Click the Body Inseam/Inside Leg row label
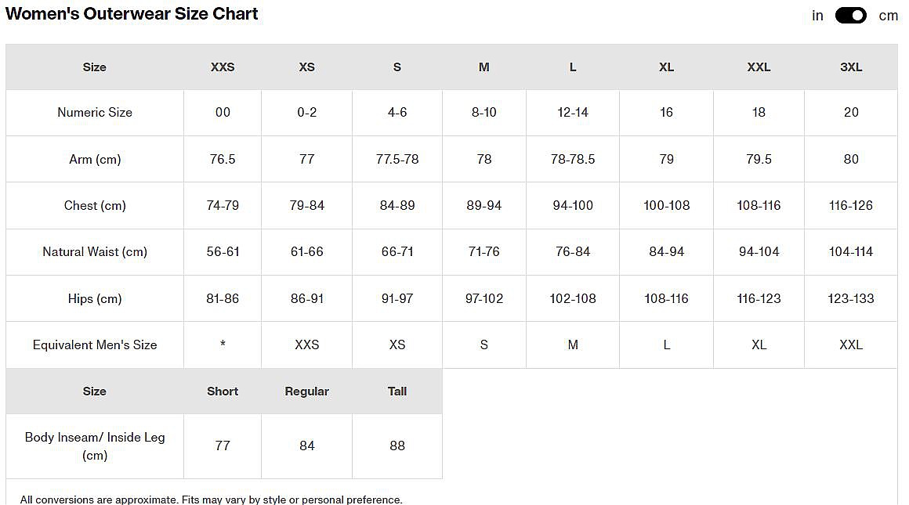The image size is (909, 505). 95,445
